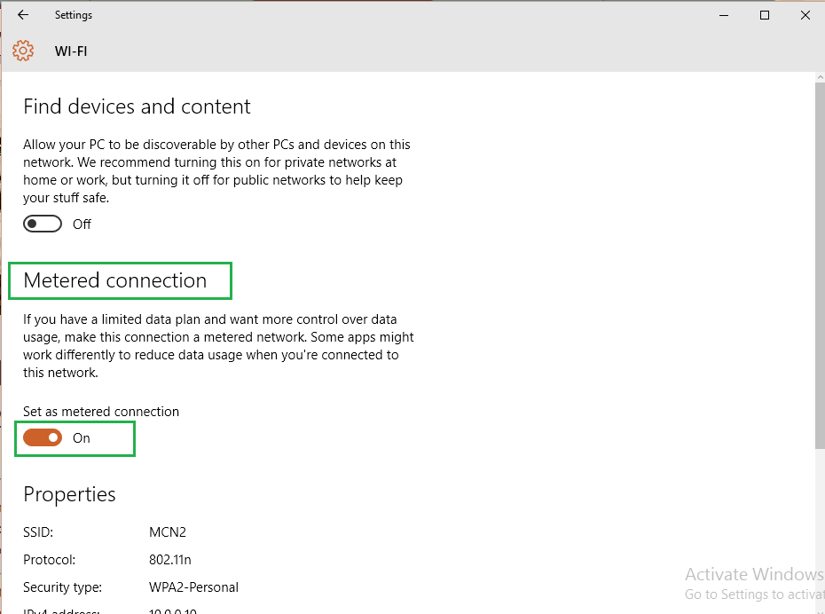The height and width of the screenshot is (614, 825).
Task: Click the Protocol value 802.11n
Action: point(170,560)
